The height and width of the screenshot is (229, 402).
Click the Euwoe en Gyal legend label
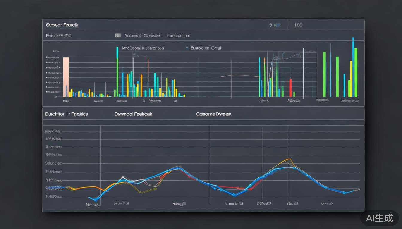(x=205, y=48)
